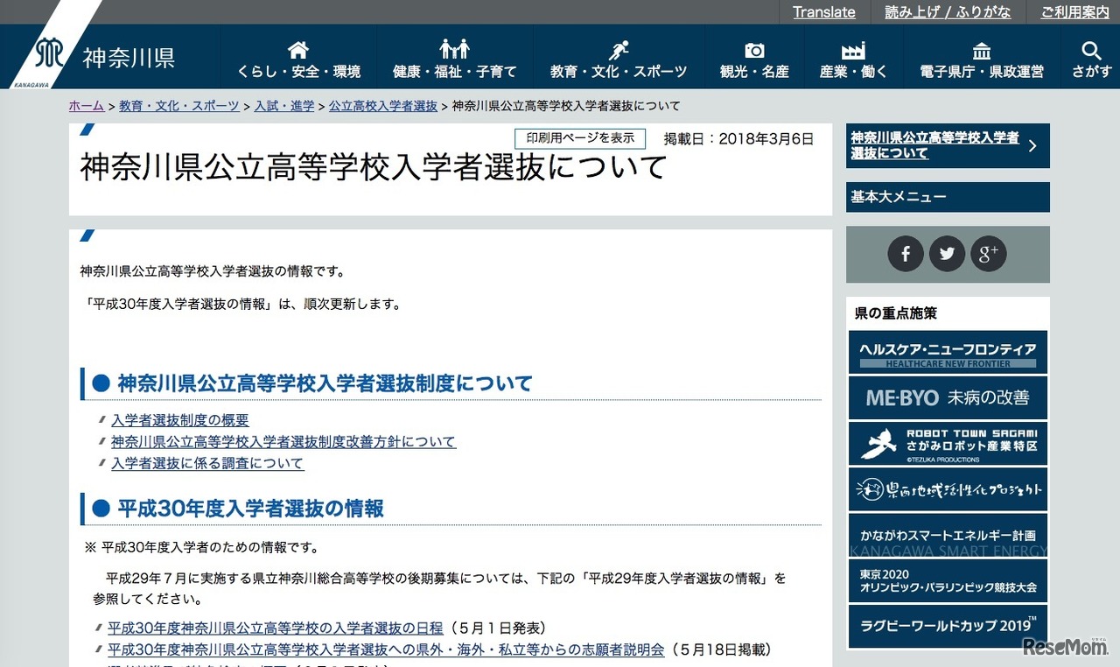Screen dimensions: 1120x667
Task: Select 読み上げ / ふりがな in the top bar
Action: click(948, 12)
